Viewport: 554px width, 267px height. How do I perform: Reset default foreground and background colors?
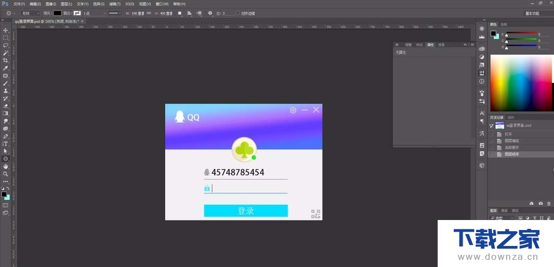point(3,189)
